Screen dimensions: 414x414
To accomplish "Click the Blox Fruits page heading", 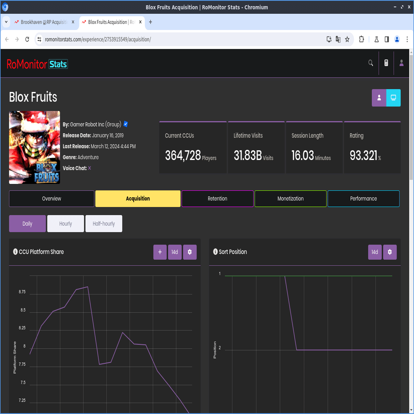I will 33,97.
